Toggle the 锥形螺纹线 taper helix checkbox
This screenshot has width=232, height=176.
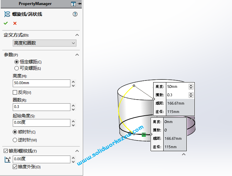click(x=6, y=151)
